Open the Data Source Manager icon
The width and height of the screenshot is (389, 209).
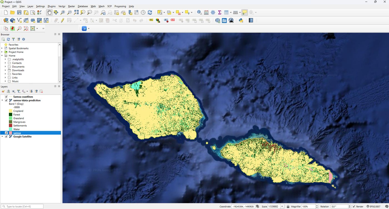(6, 20)
